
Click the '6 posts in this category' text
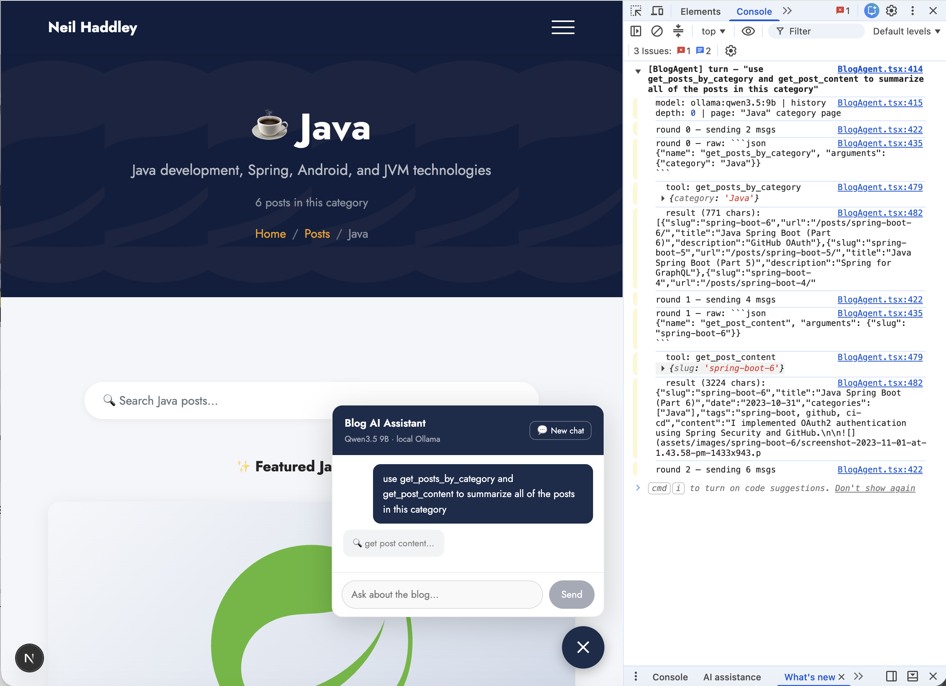(312, 203)
